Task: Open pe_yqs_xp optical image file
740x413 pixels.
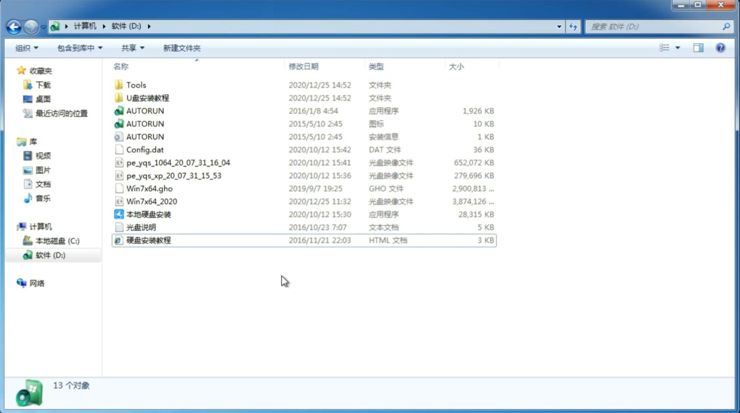Action: pos(174,175)
